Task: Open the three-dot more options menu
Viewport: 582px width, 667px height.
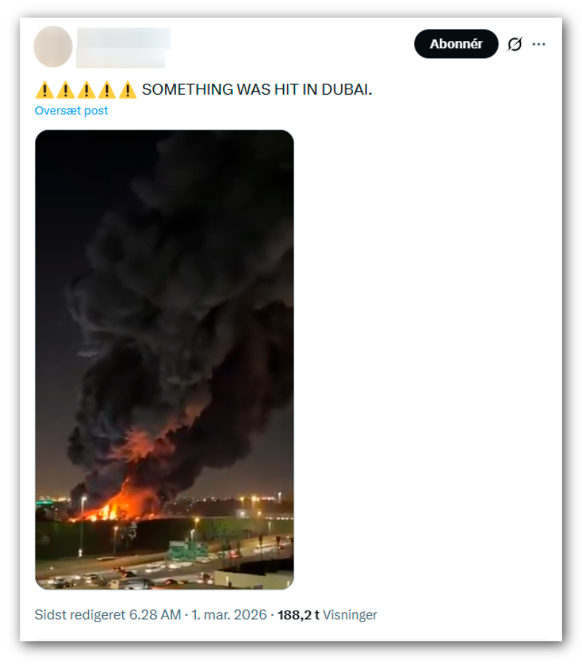Action: (538, 44)
